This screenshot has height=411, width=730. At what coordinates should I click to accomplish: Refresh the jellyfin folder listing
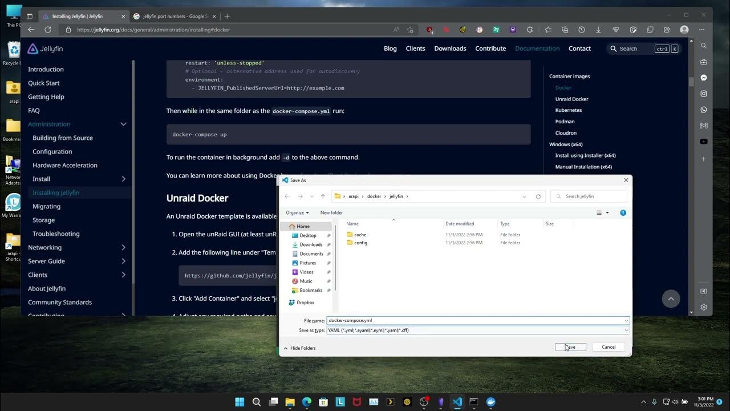pyautogui.click(x=538, y=196)
